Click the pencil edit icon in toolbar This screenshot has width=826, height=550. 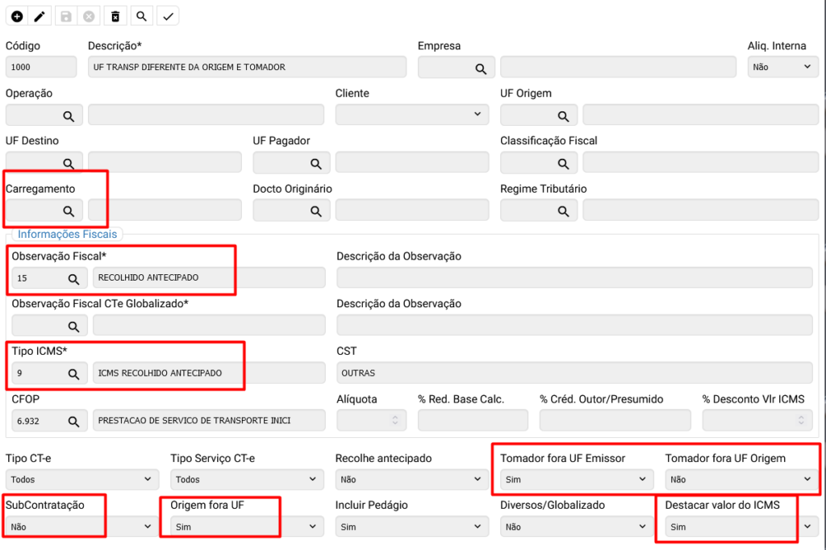point(40,16)
